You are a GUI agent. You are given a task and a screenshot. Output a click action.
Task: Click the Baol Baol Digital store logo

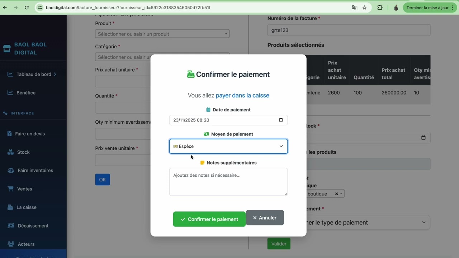7,48
